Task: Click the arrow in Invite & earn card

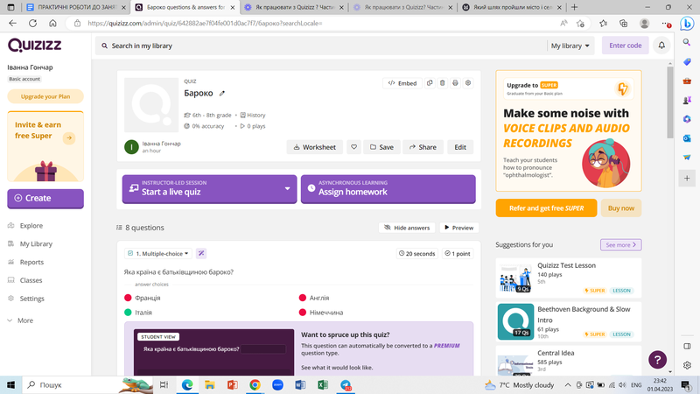Action: point(69,138)
